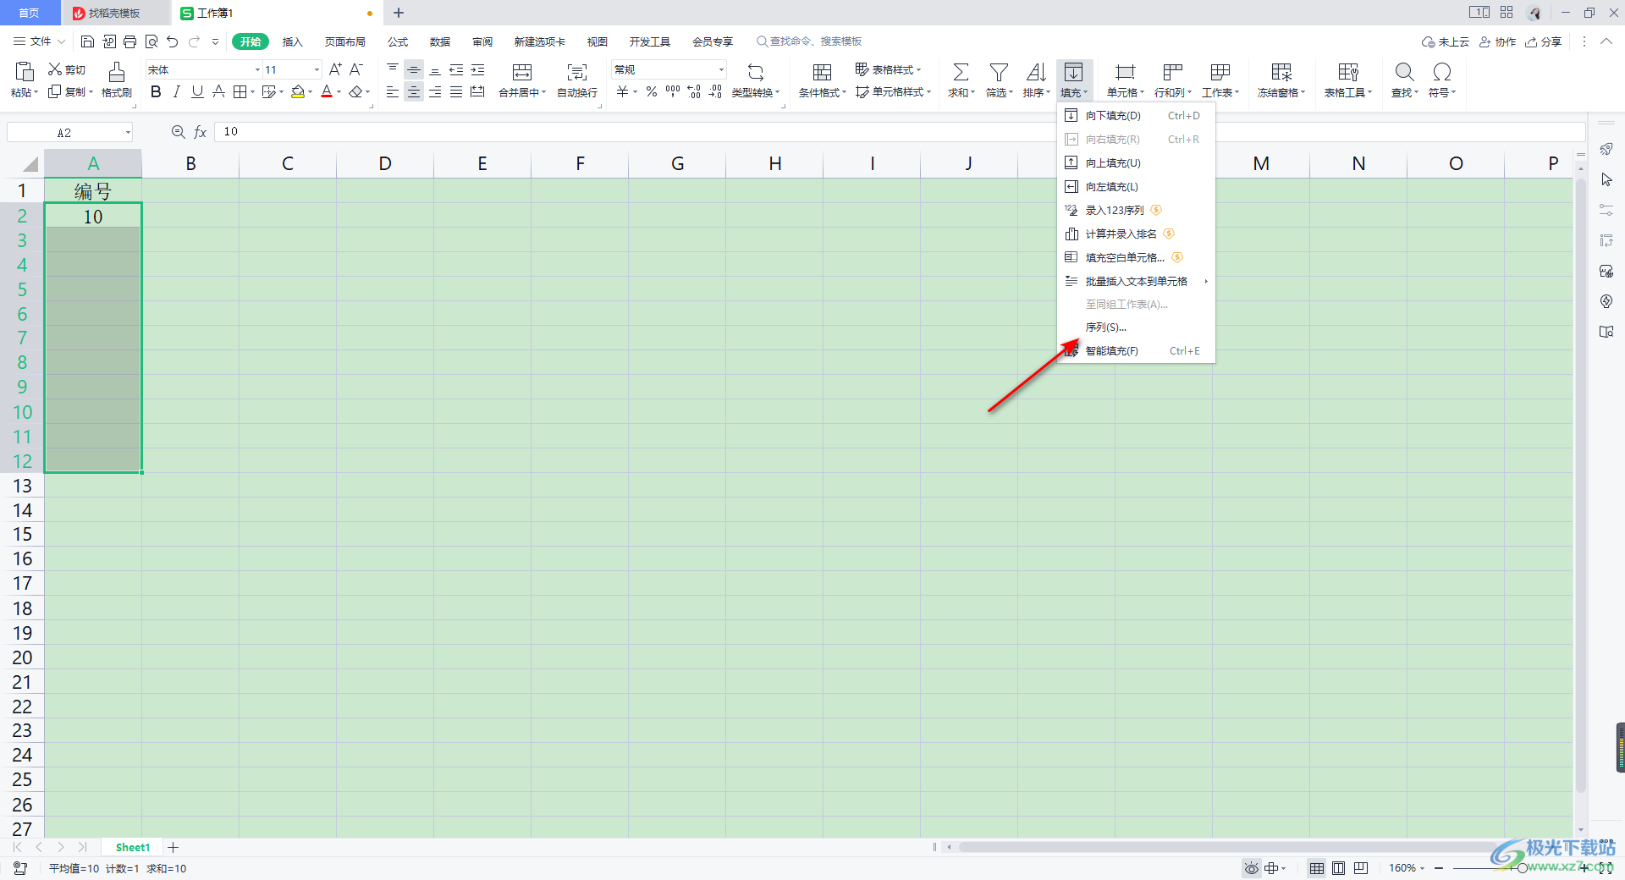Screen dimensions: 1625x880
Task: Click the yellow fill color swatch icon
Action: [x=297, y=91]
